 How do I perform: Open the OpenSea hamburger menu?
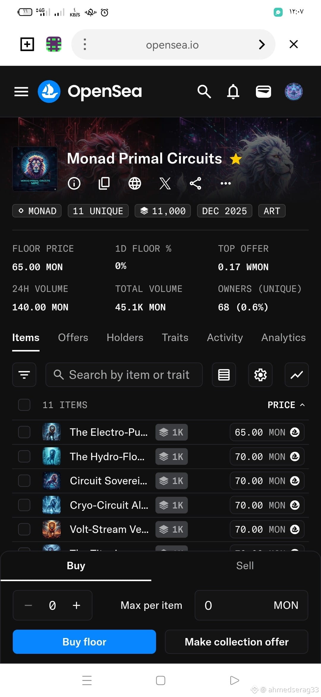coord(21,91)
